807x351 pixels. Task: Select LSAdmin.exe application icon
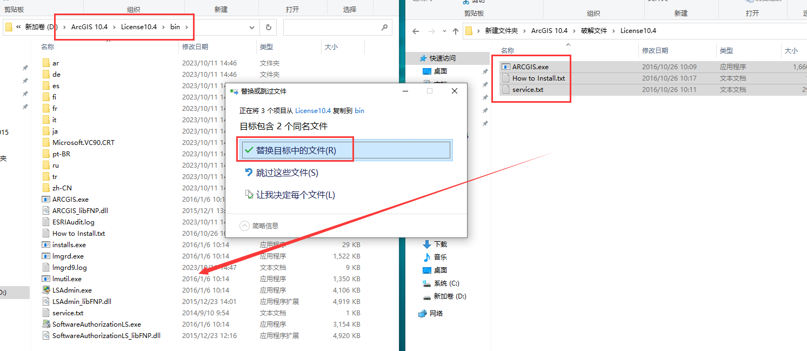click(46, 290)
